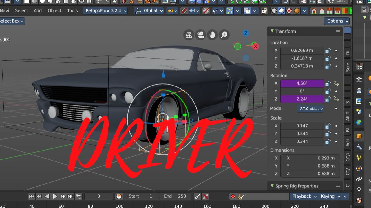Screen dimensions: 371x208
Task: Toggle perspective/orthographic grid view icon
Action: [189, 35]
